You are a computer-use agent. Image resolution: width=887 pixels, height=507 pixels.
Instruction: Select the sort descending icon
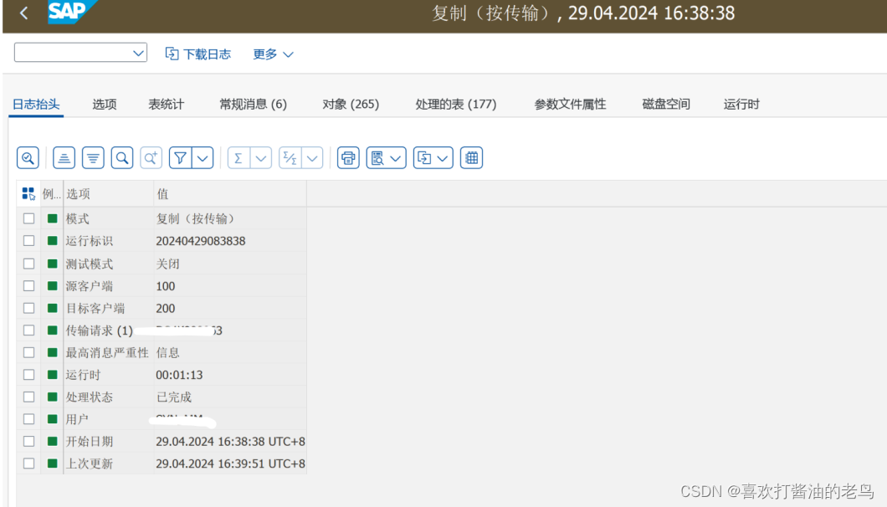pos(92,157)
